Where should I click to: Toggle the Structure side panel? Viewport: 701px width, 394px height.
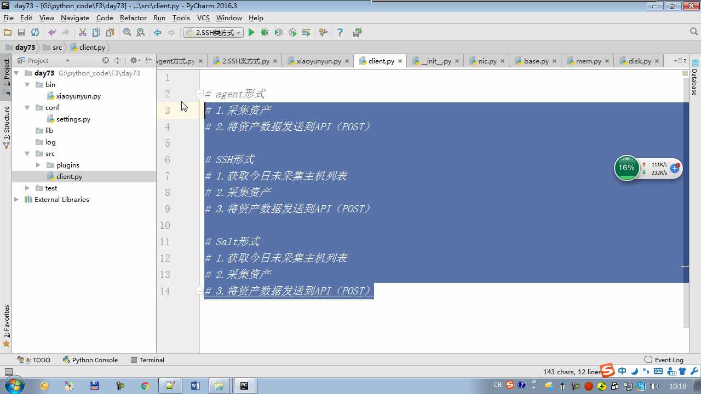(7, 127)
